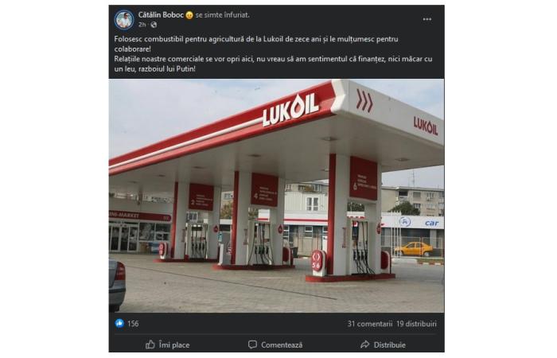Open the 31 comentarii list
557x358 pixels.
coord(369,324)
